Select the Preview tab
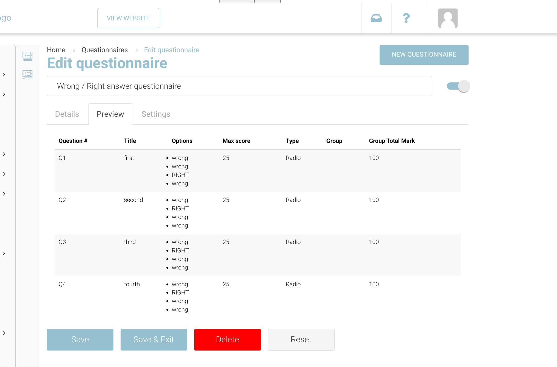Screen dimensions: 557x367 pyautogui.click(x=110, y=114)
